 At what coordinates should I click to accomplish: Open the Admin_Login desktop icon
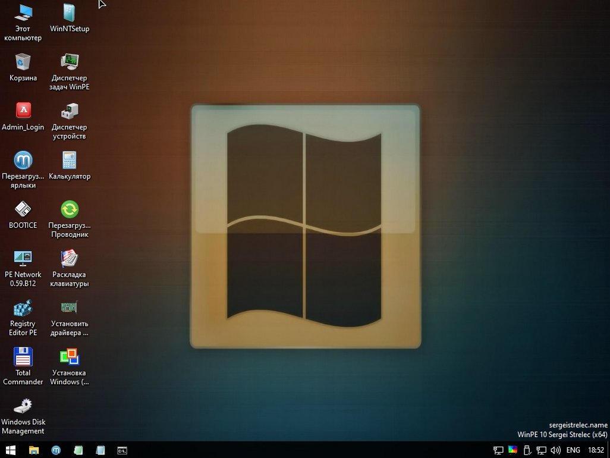pos(23,111)
